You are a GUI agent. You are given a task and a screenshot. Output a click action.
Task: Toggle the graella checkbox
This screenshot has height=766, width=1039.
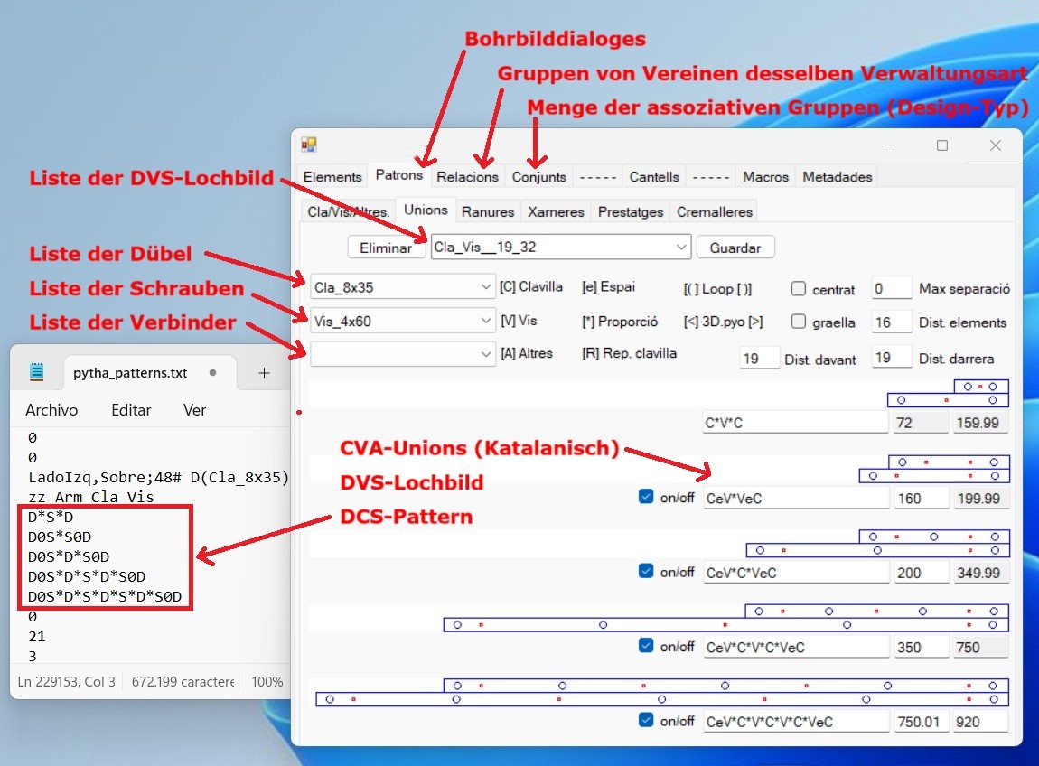coord(799,322)
